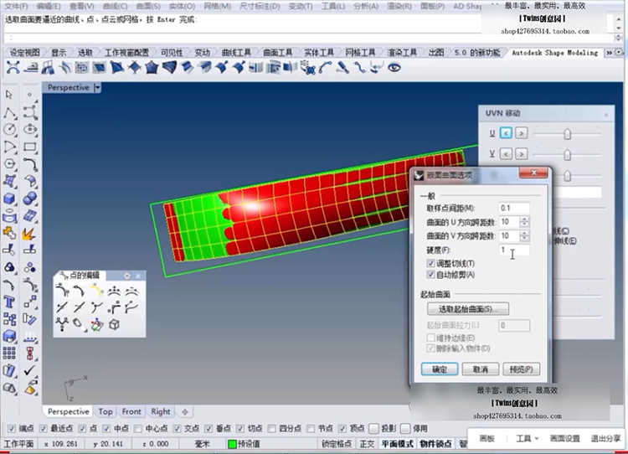Switch to the Front viewport tab
This screenshot has width=628, height=454.
point(131,411)
